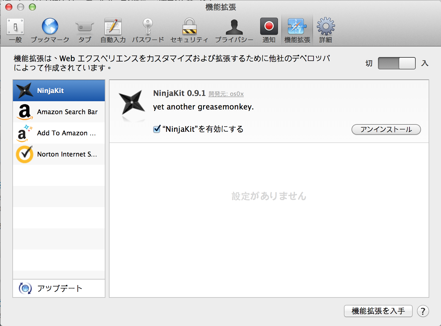Open the AutoFill (自動入力) preferences pane
Image resolution: width=441 pixels, height=326 pixels.
click(x=113, y=30)
